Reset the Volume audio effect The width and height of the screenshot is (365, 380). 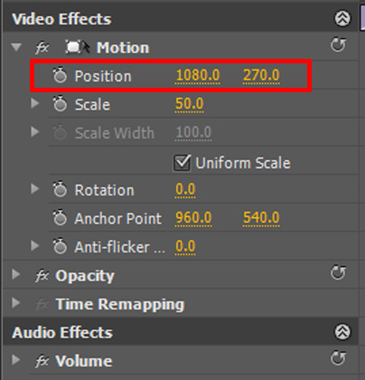click(338, 358)
